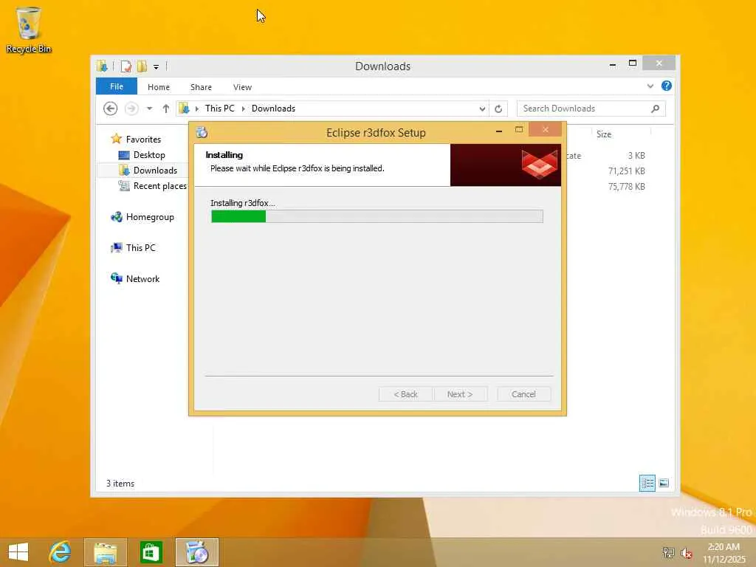Open the taskbar clock and date
756x567 pixels.
pos(724,553)
